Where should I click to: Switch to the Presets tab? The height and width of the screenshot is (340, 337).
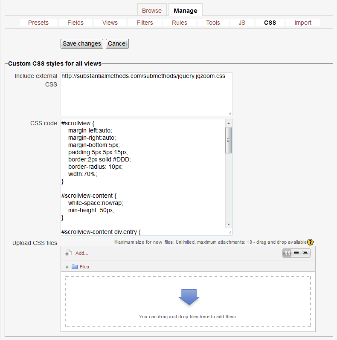tap(38, 23)
